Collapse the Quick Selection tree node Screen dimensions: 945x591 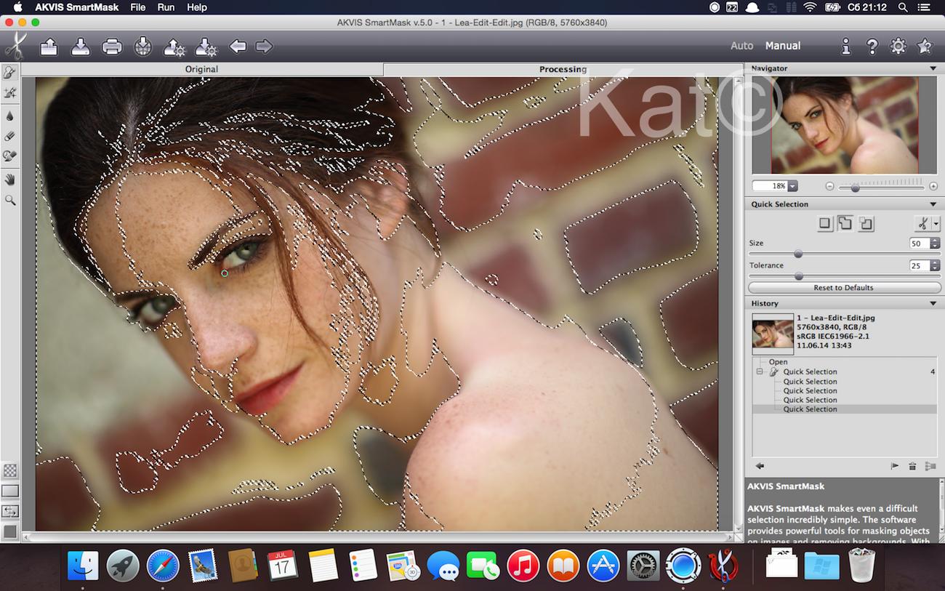click(760, 371)
